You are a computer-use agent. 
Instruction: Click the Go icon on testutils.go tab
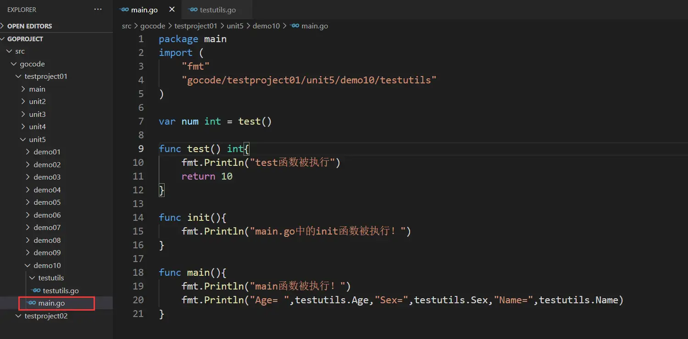(x=194, y=10)
